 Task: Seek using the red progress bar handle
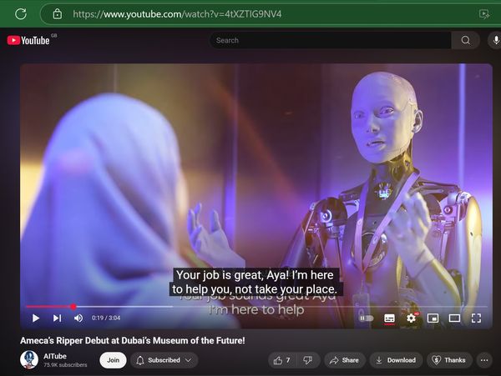pos(73,307)
